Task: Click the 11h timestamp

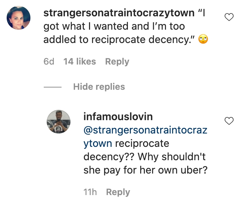Action: (x=90, y=192)
